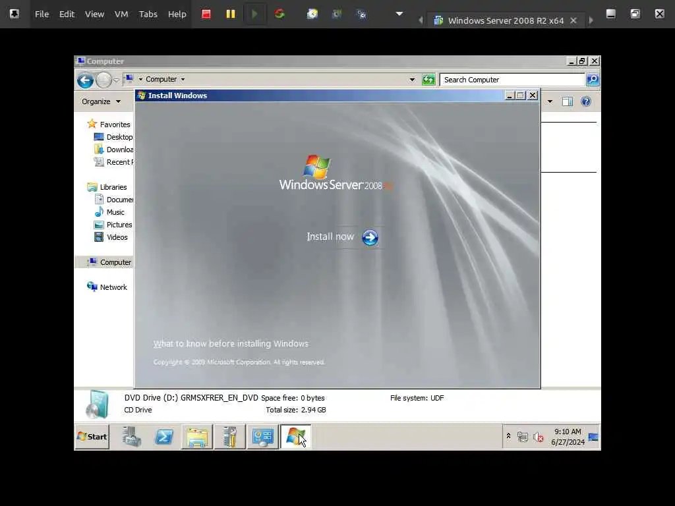Open the address bar history dropdown

coord(412,80)
